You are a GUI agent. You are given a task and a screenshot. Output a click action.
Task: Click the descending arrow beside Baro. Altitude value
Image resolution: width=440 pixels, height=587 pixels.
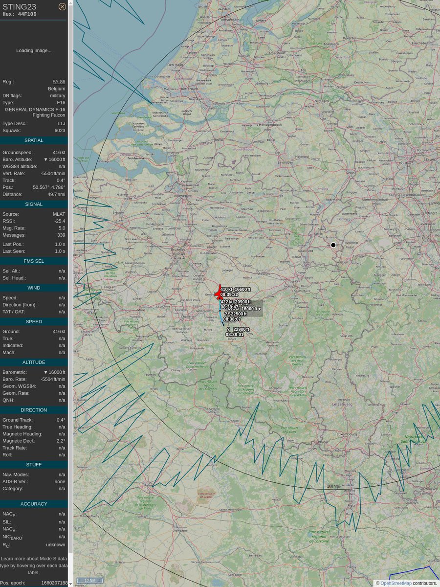click(x=45, y=159)
